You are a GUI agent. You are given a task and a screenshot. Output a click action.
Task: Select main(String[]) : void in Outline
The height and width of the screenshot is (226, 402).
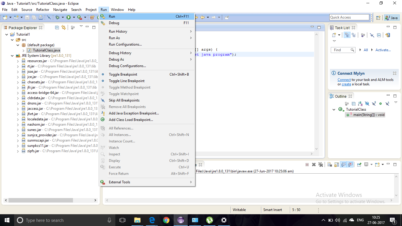point(365,115)
